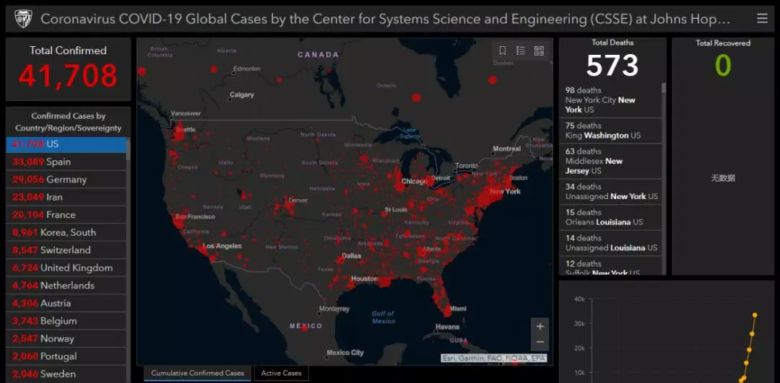Click the Johns Hopkins shield logo
This screenshot has height=383, width=780.
click(x=23, y=19)
